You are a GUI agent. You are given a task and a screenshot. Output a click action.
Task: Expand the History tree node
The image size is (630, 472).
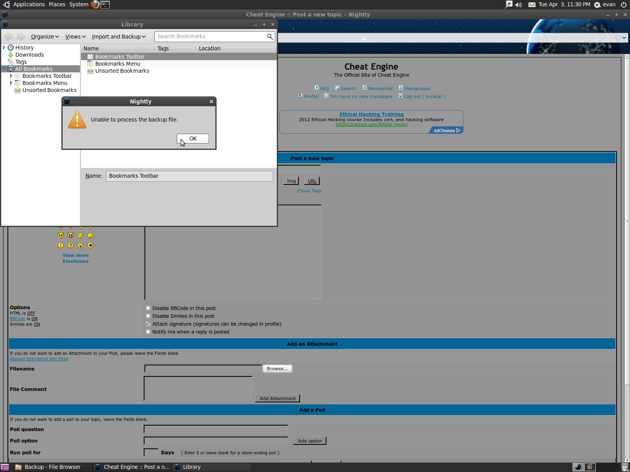click(4, 48)
